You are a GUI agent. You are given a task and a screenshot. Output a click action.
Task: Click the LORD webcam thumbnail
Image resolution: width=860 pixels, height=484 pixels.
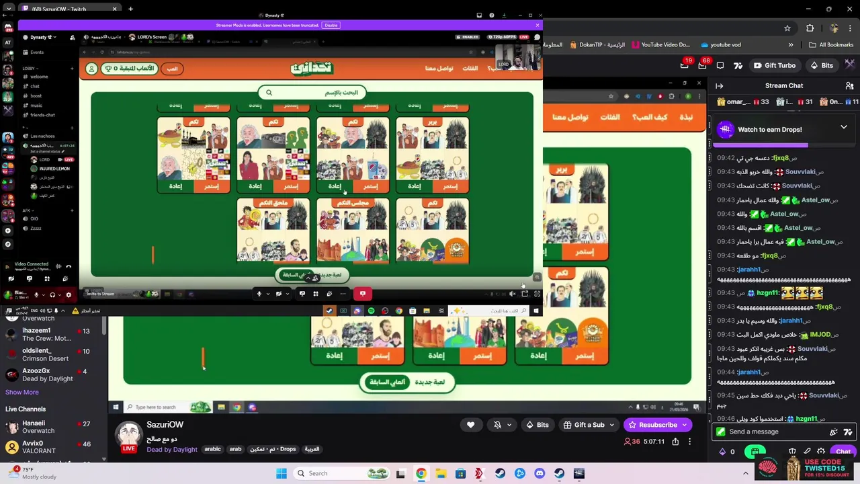[518, 56]
